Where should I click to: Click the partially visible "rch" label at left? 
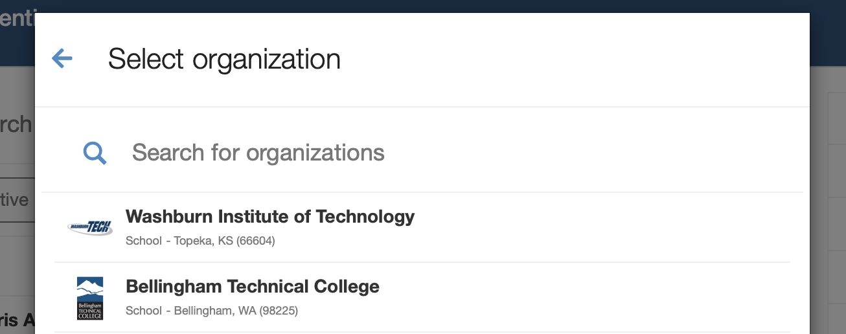(16, 124)
